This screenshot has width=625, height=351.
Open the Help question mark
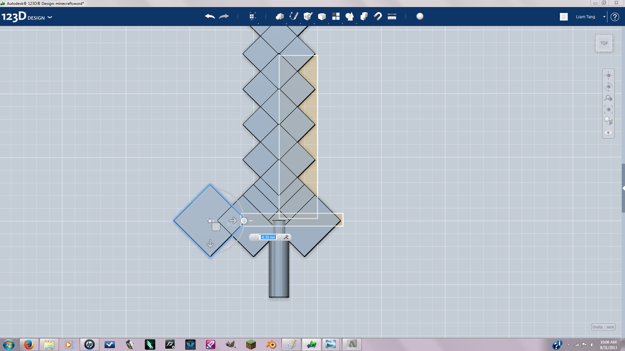click(615, 17)
